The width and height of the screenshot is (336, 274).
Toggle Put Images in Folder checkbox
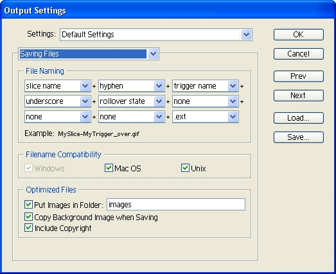tap(28, 205)
